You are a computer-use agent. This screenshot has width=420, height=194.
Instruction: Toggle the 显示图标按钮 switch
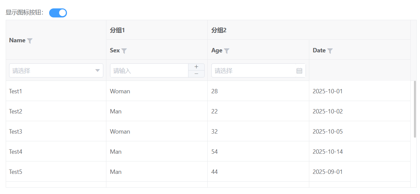[x=58, y=13]
